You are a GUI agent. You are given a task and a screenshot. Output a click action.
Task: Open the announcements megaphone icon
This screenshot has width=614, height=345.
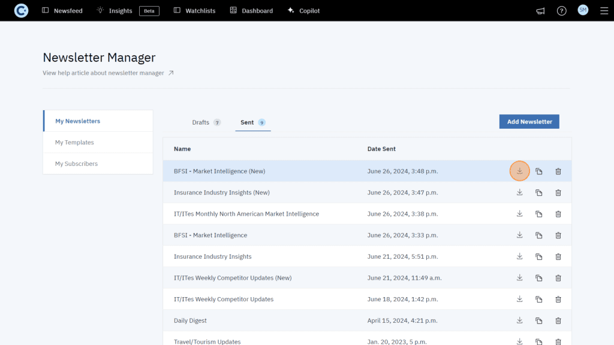point(540,11)
